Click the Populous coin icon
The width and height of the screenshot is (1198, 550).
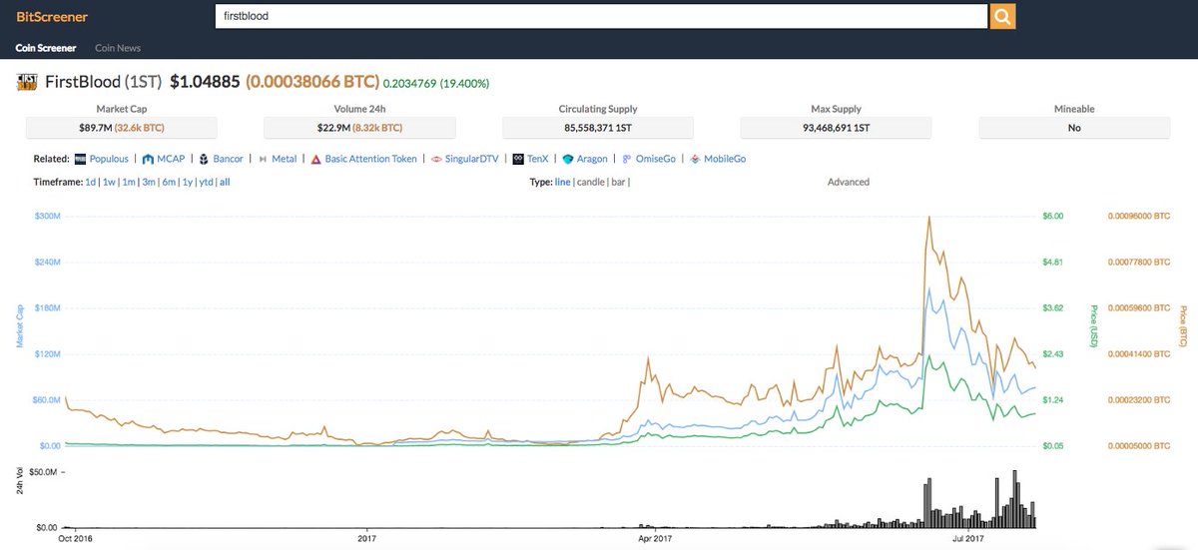(80, 159)
